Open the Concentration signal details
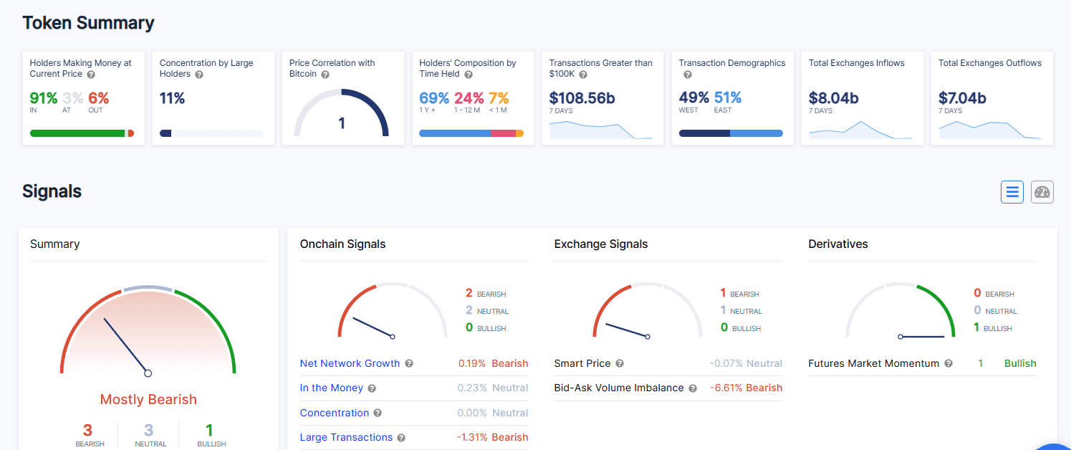Image resolution: width=1071 pixels, height=450 pixels. pyautogui.click(x=335, y=413)
